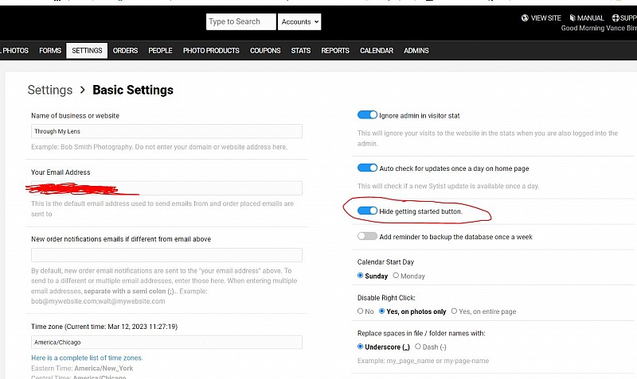Click the Type to Search field
Image resolution: width=637 pixels, height=379 pixels.
click(x=241, y=22)
